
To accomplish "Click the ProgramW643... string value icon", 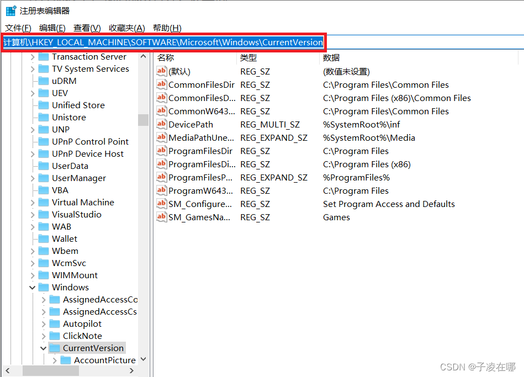I will [x=161, y=190].
